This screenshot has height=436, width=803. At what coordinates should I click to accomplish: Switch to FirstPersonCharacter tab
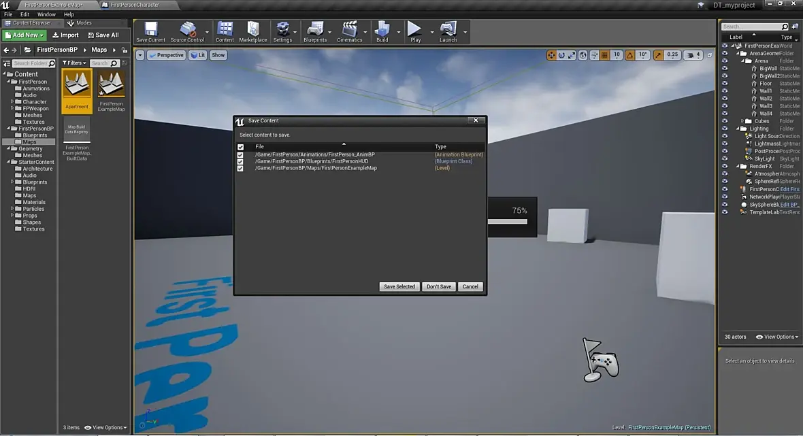pos(135,5)
